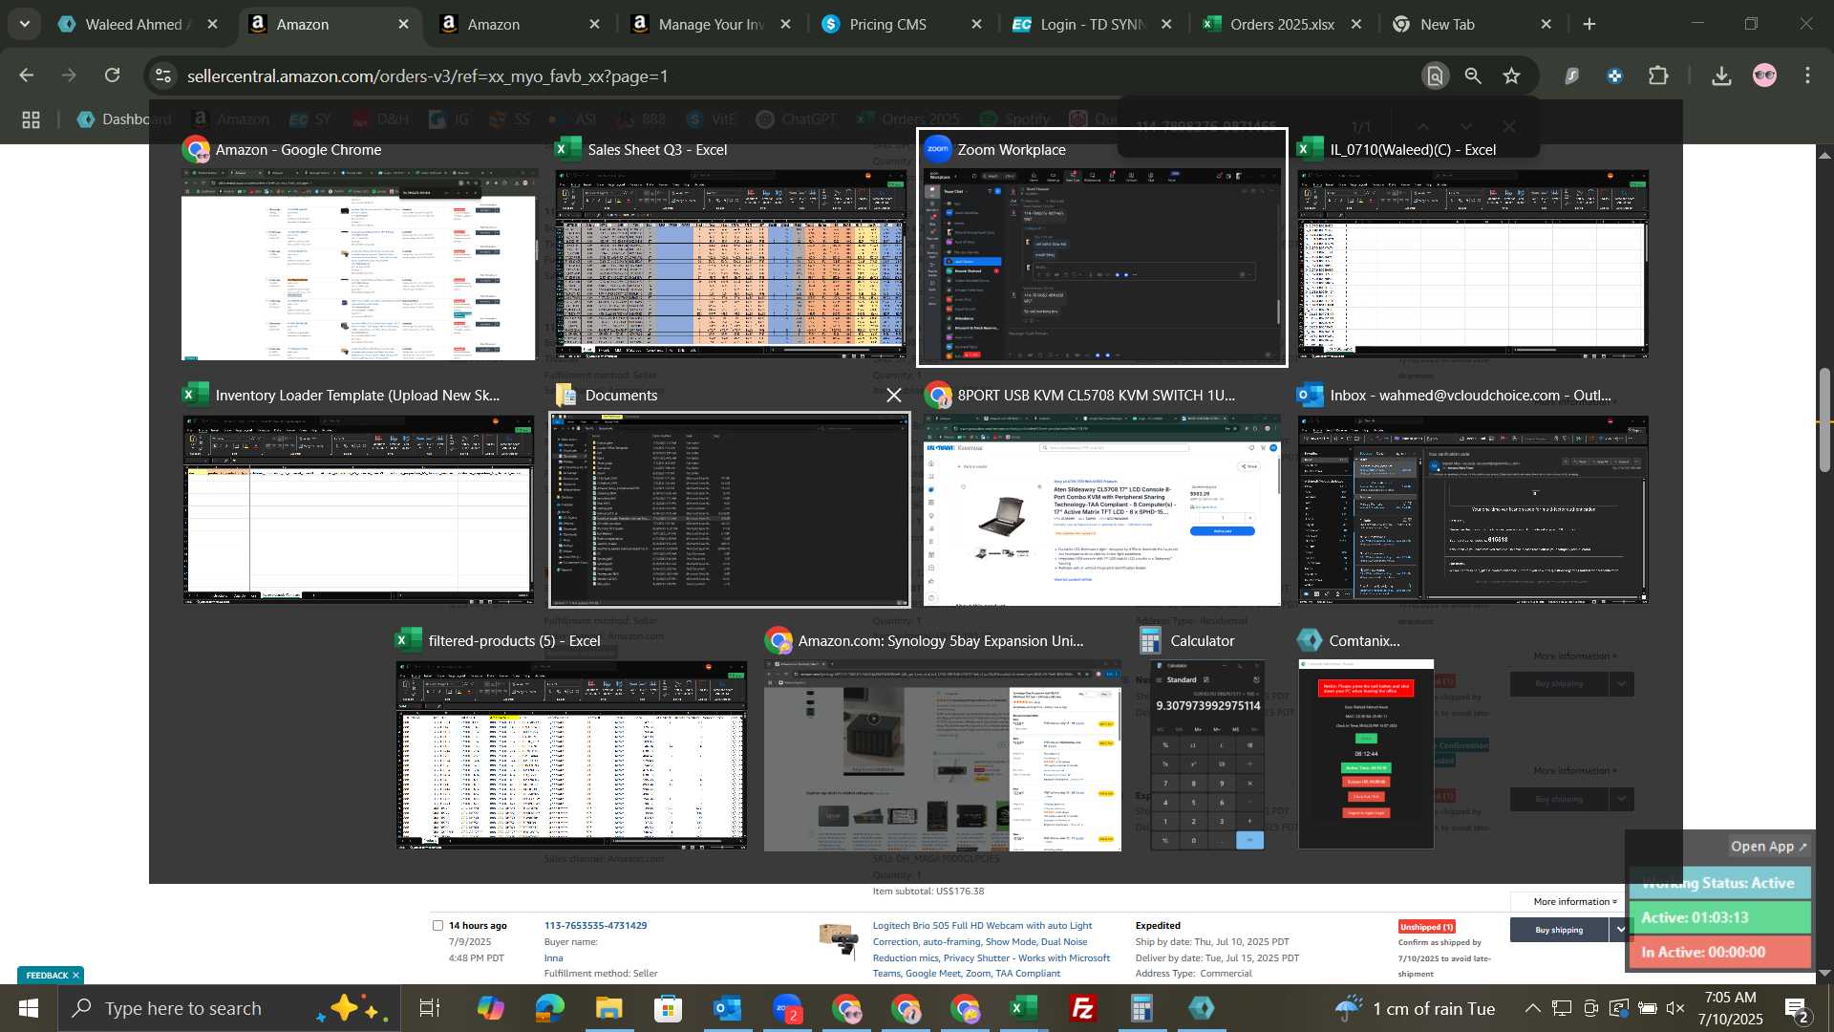Expand the Buy shipping dropdown arrow

(1620, 930)
